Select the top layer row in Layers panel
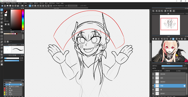The image size is (188, 97). tap(169, 74)
